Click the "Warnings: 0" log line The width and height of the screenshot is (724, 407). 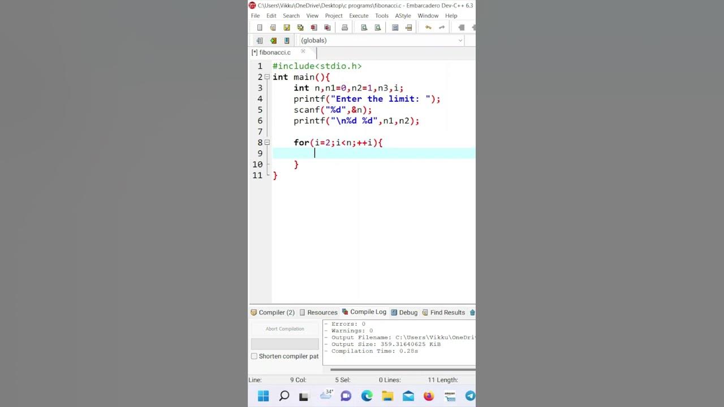349,331
